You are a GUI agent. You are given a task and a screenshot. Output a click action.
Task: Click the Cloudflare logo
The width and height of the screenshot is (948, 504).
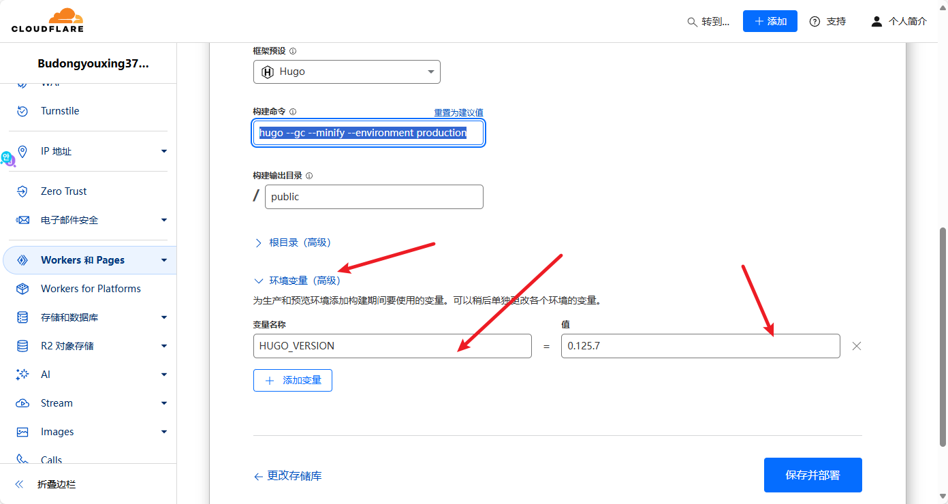tap(48, 20)
